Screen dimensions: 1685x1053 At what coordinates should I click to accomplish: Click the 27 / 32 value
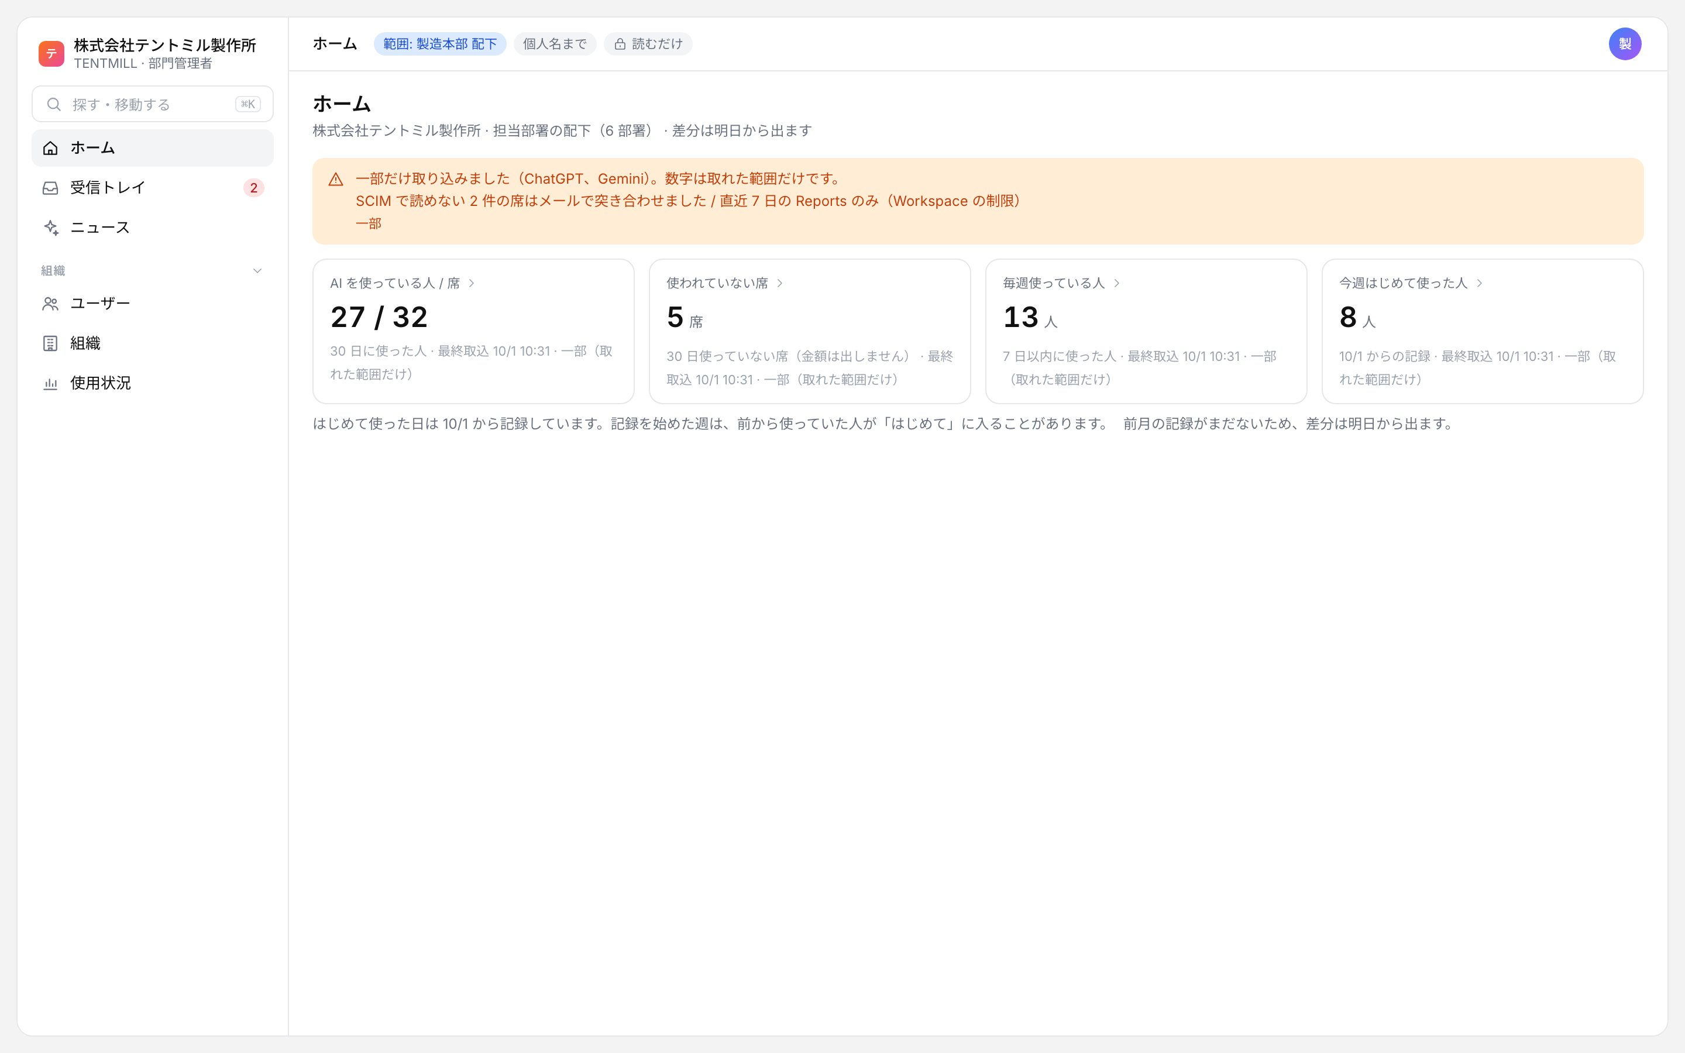379,318
